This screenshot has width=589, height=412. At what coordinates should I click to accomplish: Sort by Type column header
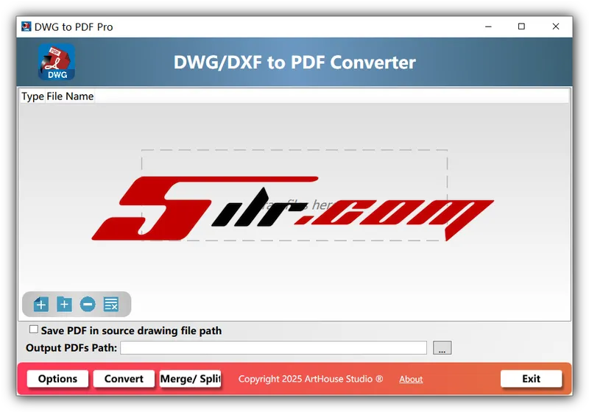32,96
